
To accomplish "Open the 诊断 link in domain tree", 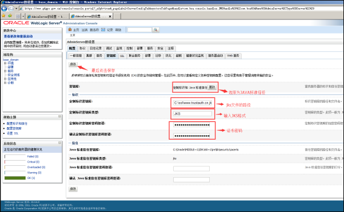I will pos(10,83).
